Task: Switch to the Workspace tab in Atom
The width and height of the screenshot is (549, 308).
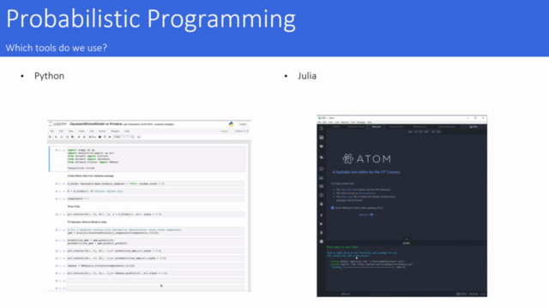Action: (x=419, y=127)
